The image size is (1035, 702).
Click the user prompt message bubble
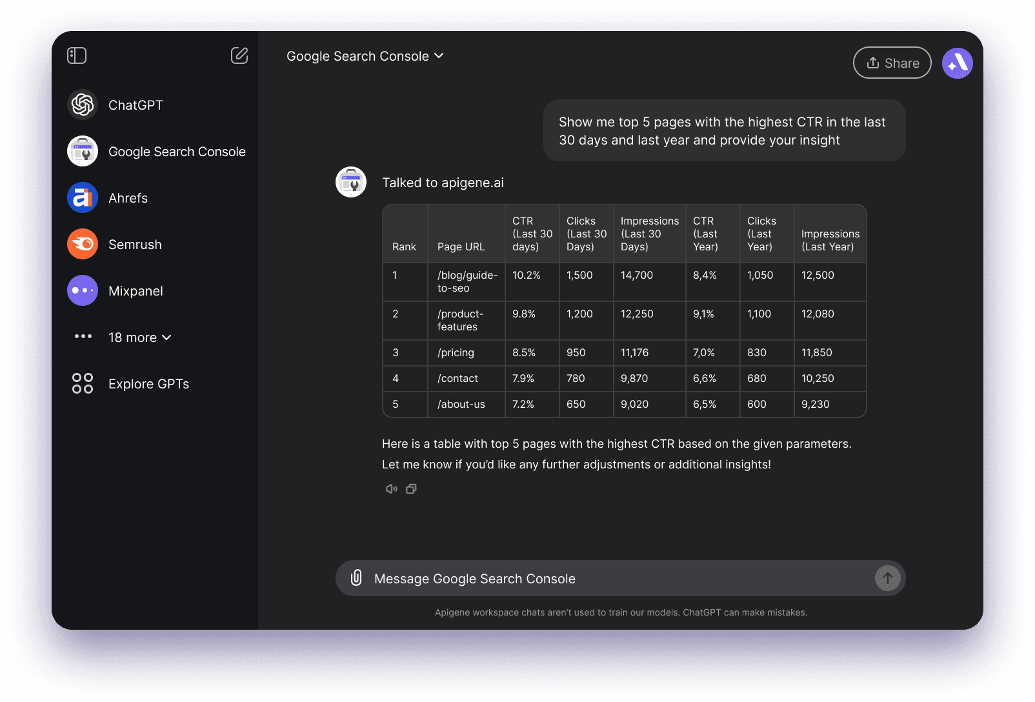pos(724,130)
